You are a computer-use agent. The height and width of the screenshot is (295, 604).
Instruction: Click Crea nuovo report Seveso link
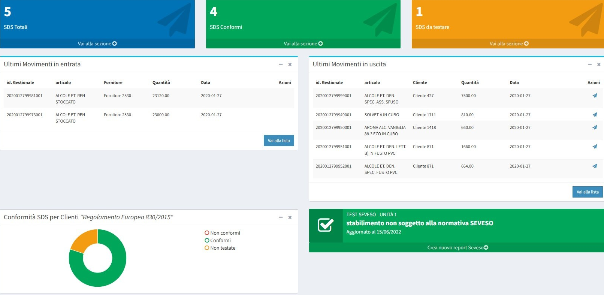[457, 247]
